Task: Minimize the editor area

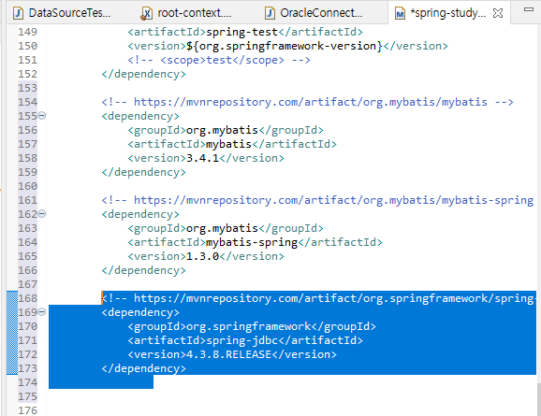Action: tap(529, 9)
